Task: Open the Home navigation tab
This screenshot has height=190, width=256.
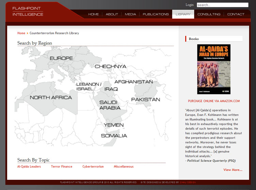Action: click(93, 14)
